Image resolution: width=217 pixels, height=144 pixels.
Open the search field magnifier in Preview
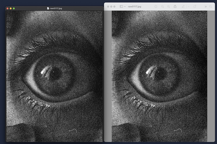tap(210, 6)
